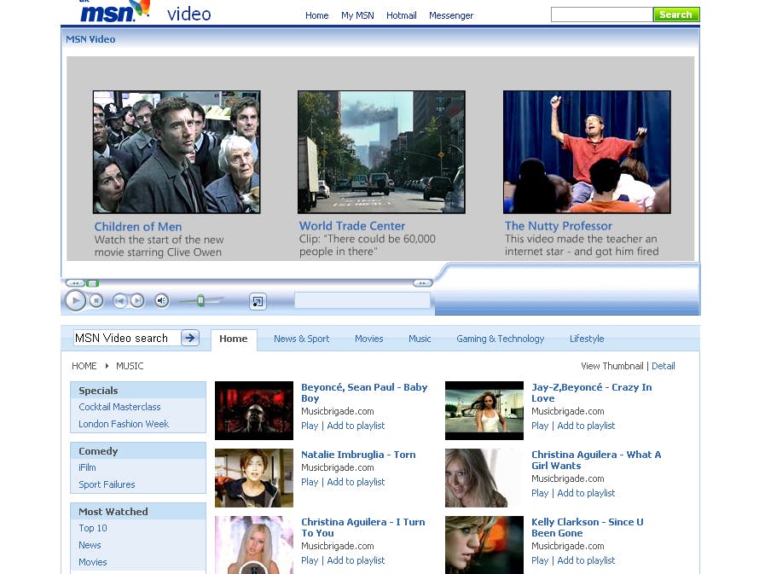
Task: Open Hotmail link
Action: pyautogui.click(x=402, y=15)
